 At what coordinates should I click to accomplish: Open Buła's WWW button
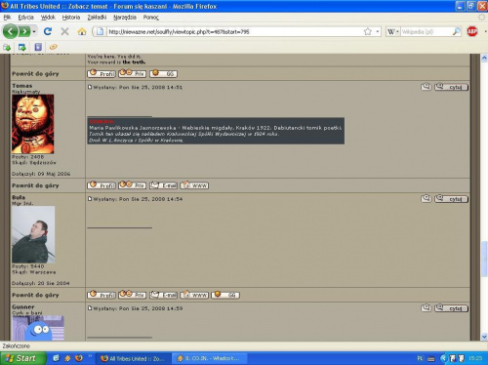pyautogui.click(x=194, y=295)
